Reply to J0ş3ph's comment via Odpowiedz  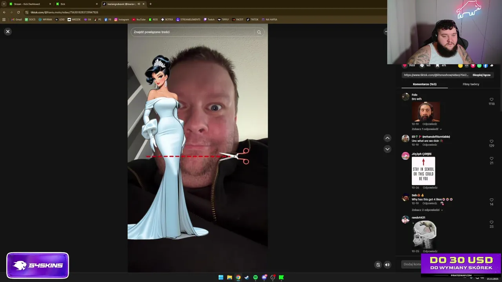click(x=430, y=188)
